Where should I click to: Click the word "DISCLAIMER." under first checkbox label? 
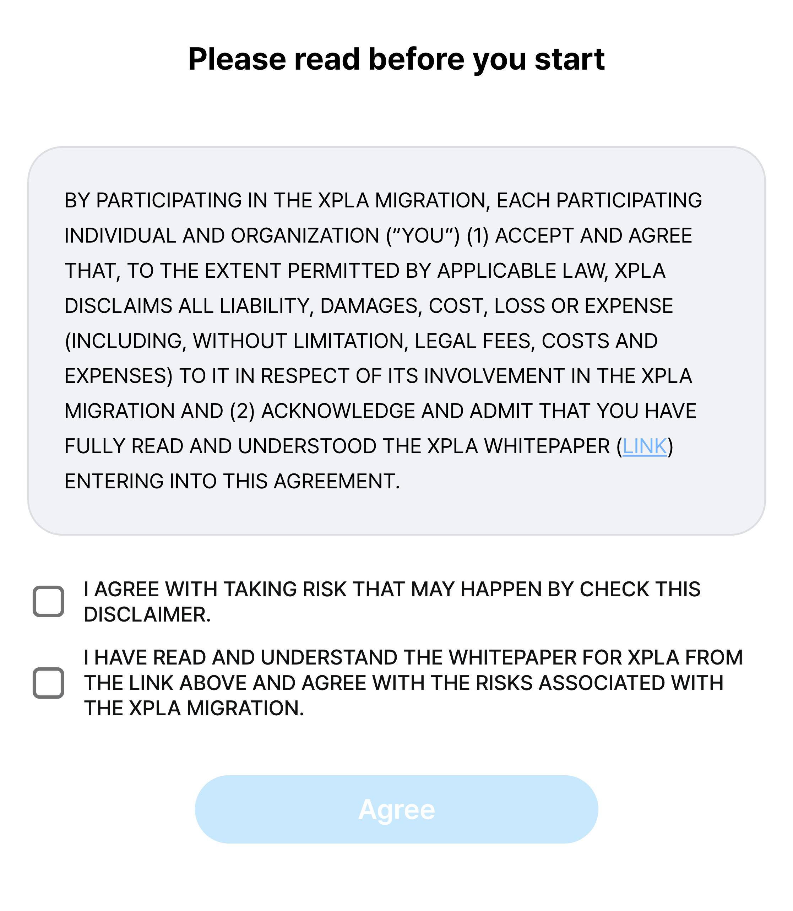(147, 614)
